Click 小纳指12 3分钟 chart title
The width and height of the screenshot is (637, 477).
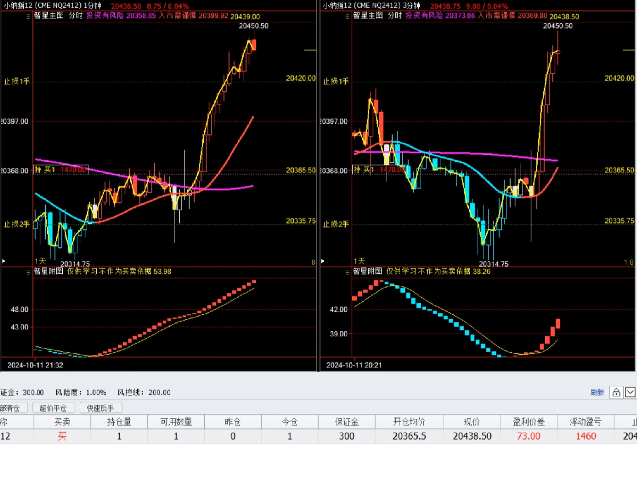pos(372,6)
